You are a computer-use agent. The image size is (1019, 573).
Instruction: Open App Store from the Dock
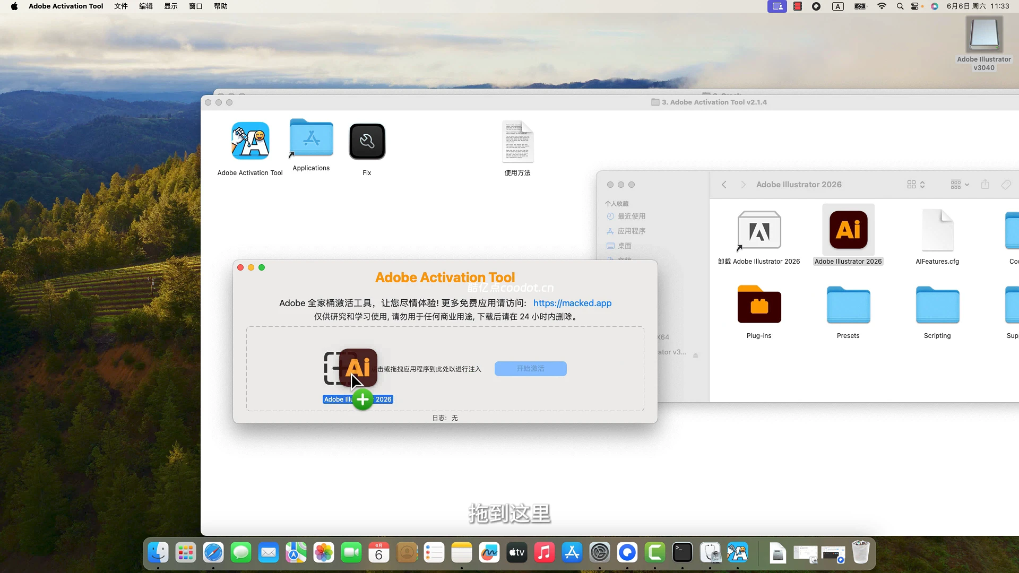572,553
